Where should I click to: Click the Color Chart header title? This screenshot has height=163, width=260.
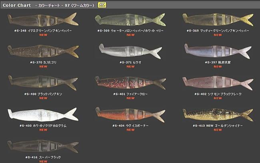coord(17,5)
